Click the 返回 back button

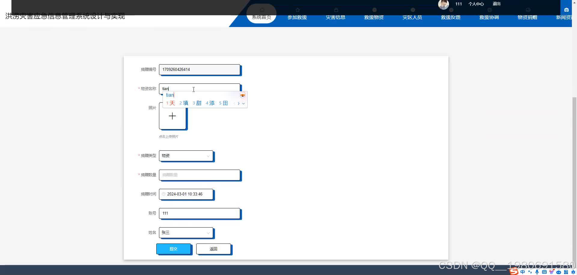(213, 249)
